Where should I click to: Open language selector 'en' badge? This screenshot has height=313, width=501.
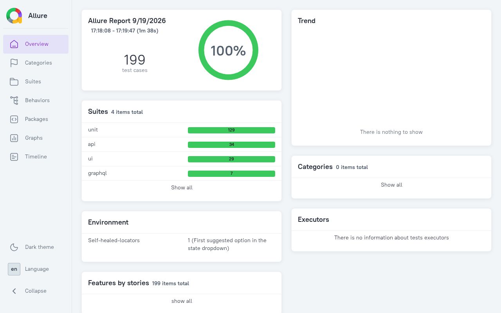[14, 269]
